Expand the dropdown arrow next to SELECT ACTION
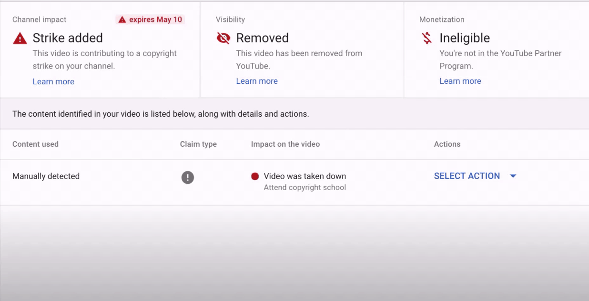The height and width of the screenshot is (301, 589). coord(513,176)
